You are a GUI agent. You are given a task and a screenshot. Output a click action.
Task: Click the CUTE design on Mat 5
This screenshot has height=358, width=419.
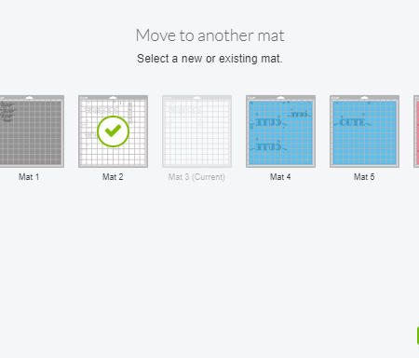(x=352, y=122)
